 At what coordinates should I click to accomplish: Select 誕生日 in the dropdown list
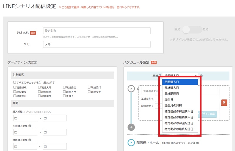[x=180, y=99]
